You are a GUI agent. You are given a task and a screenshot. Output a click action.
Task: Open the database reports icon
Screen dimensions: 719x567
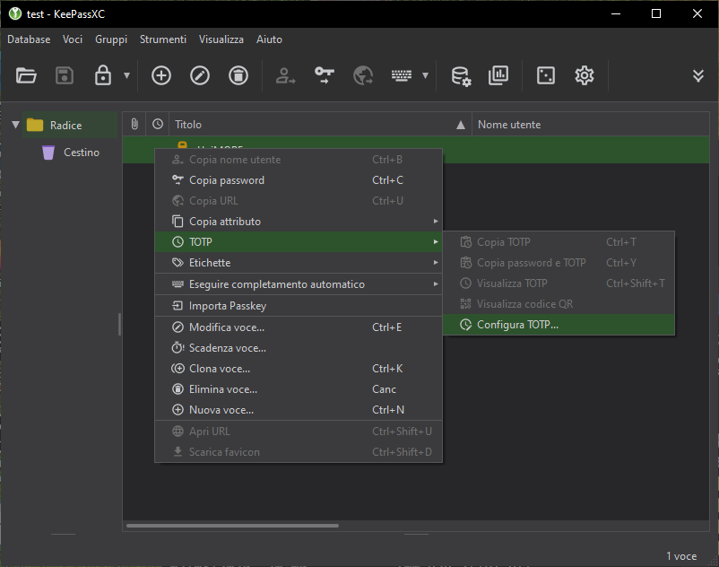[x=498, y=75]
